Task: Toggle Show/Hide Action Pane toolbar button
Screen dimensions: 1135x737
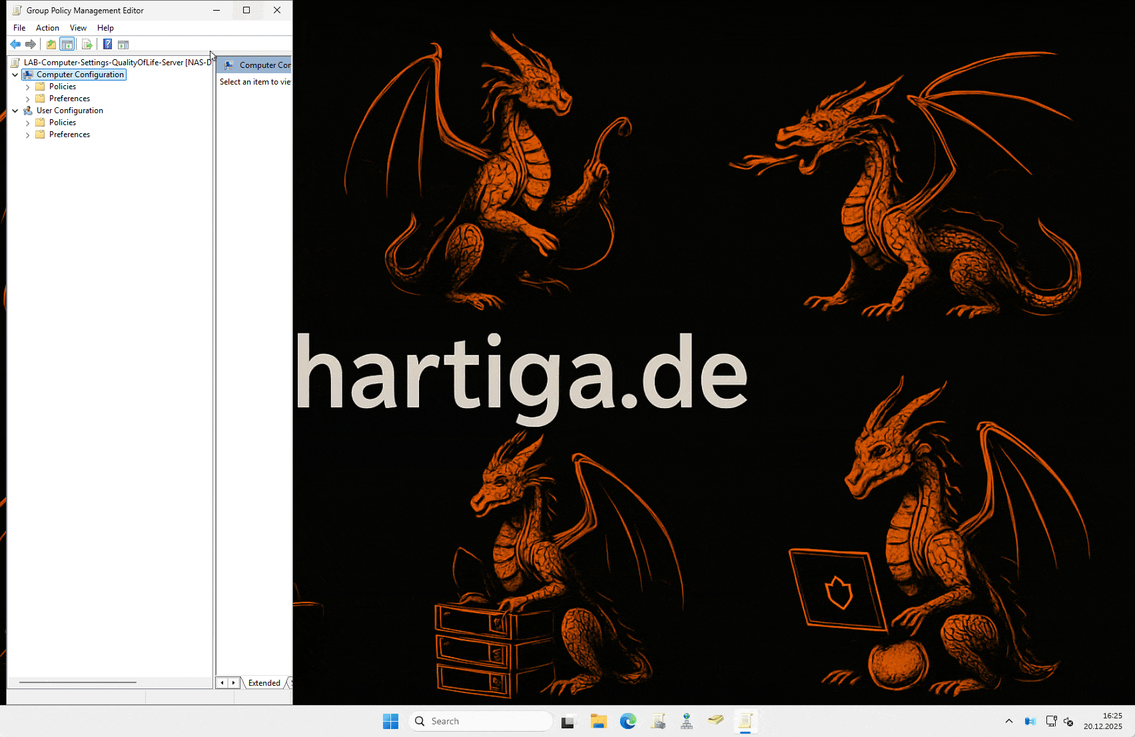Action: pyautogui.click(x=123, y=45)
